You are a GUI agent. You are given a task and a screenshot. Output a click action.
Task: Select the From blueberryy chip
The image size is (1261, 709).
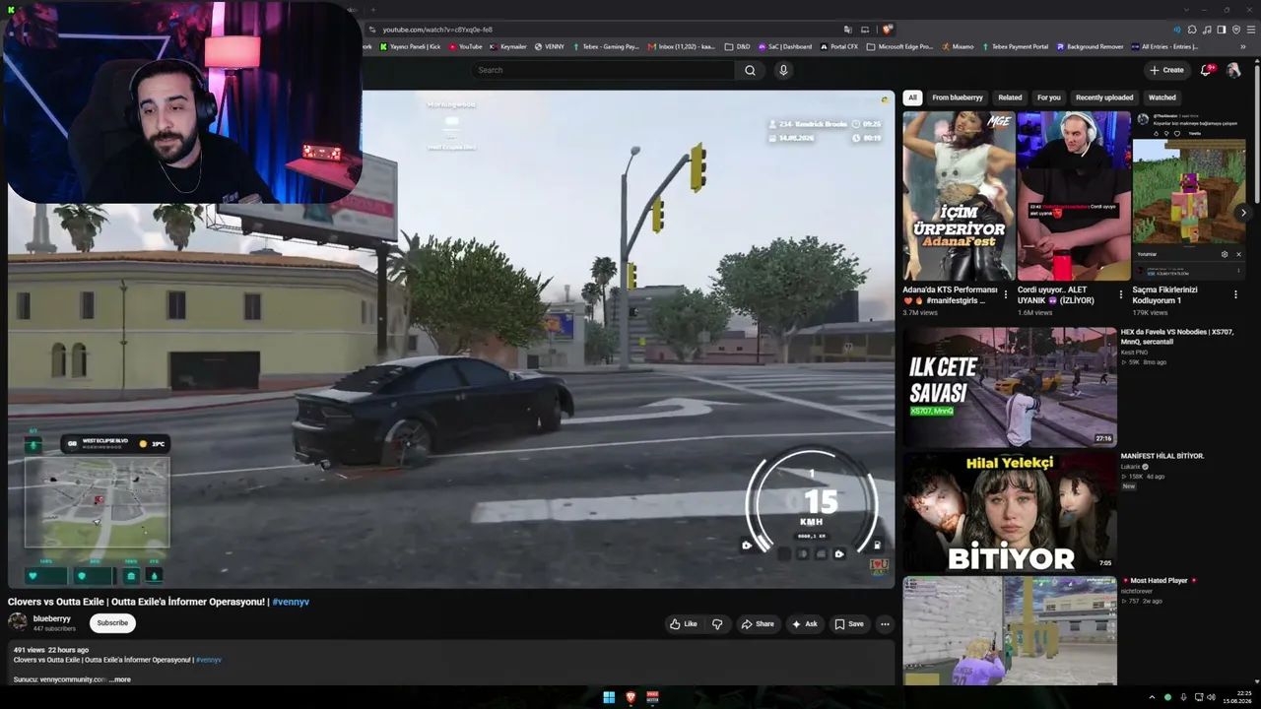tap(958, 97)
